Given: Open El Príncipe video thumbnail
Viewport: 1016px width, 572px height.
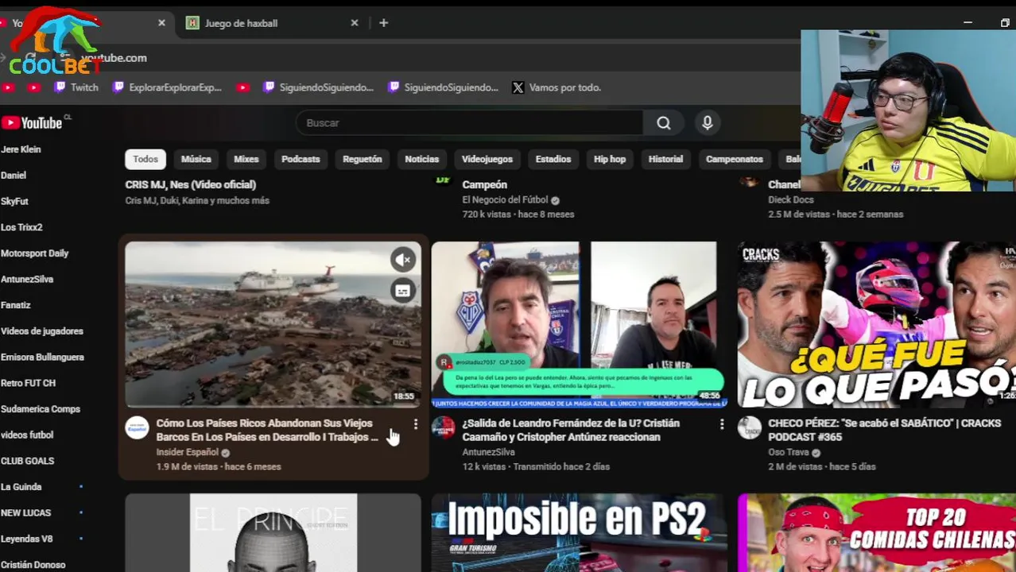Looking at the screenshot, I should (273, 532).
